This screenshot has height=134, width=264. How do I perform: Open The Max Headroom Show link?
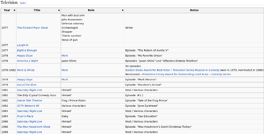[33, 127]
